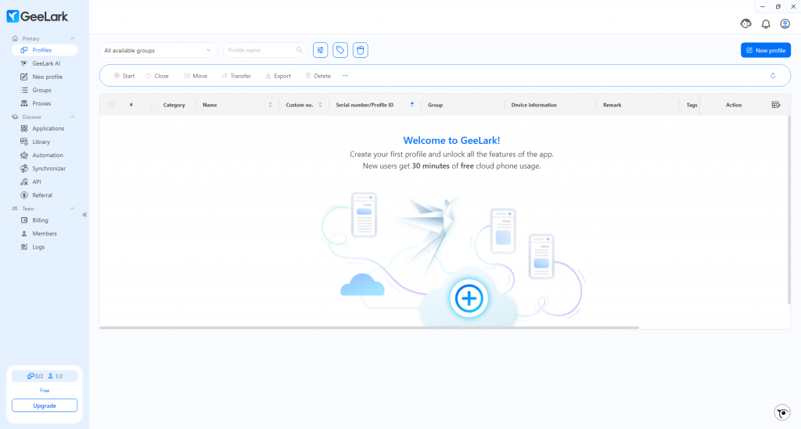Click the search magnifier icon
The image size is (801, 429).
[300, 50]
